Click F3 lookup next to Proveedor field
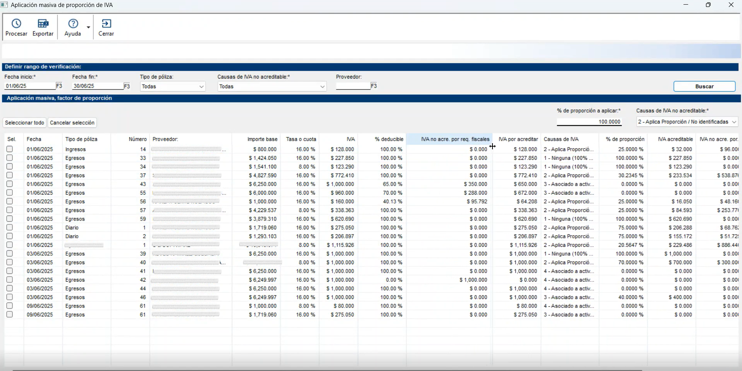The image size is (742, 371). (374, 86)
